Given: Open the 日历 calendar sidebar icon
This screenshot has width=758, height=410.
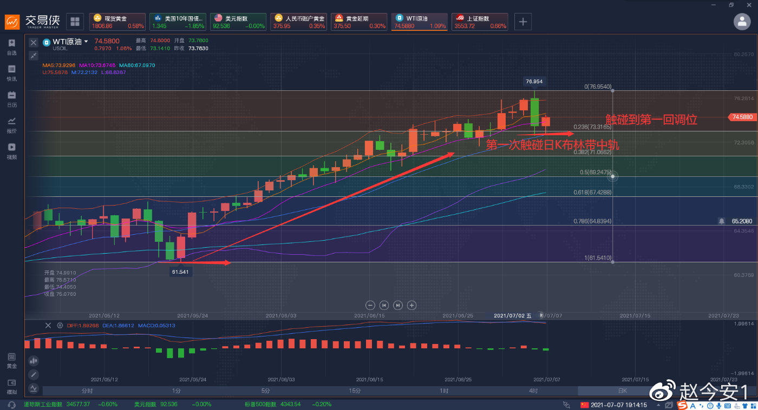Looking at the screenshot, I should (11, 99).
